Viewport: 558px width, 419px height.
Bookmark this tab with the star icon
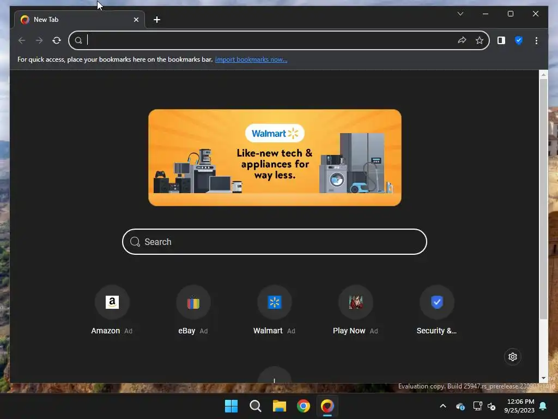[480, 40]
